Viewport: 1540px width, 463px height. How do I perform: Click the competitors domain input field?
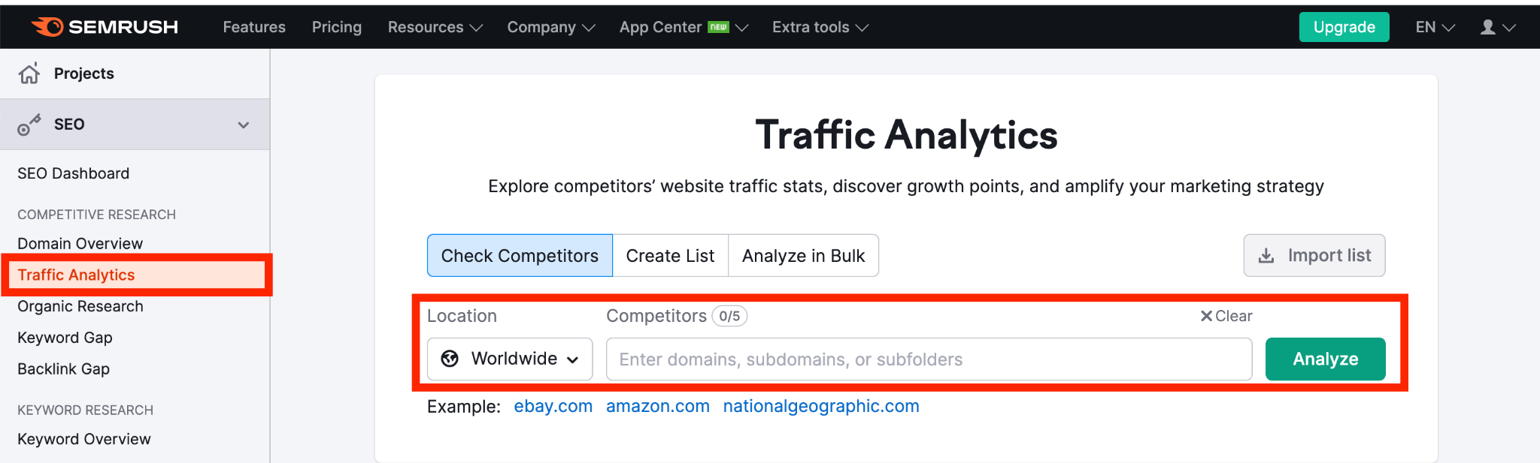929,359
